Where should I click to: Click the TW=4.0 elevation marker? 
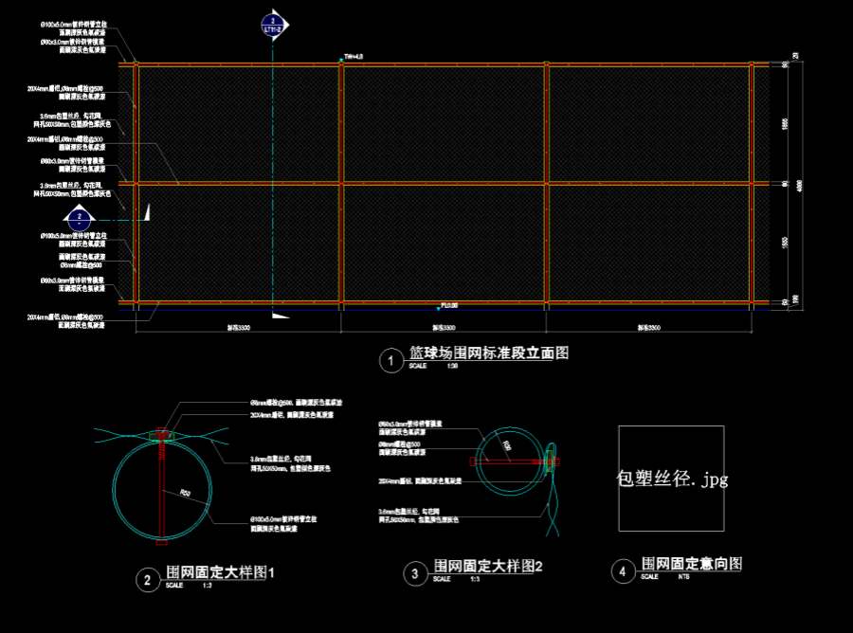click(353, 58)
